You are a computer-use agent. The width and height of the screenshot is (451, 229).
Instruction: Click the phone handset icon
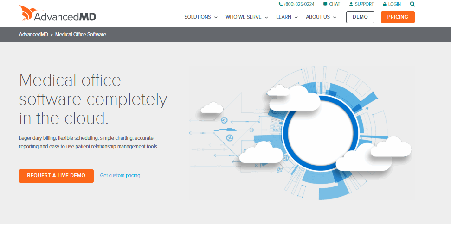281,4
